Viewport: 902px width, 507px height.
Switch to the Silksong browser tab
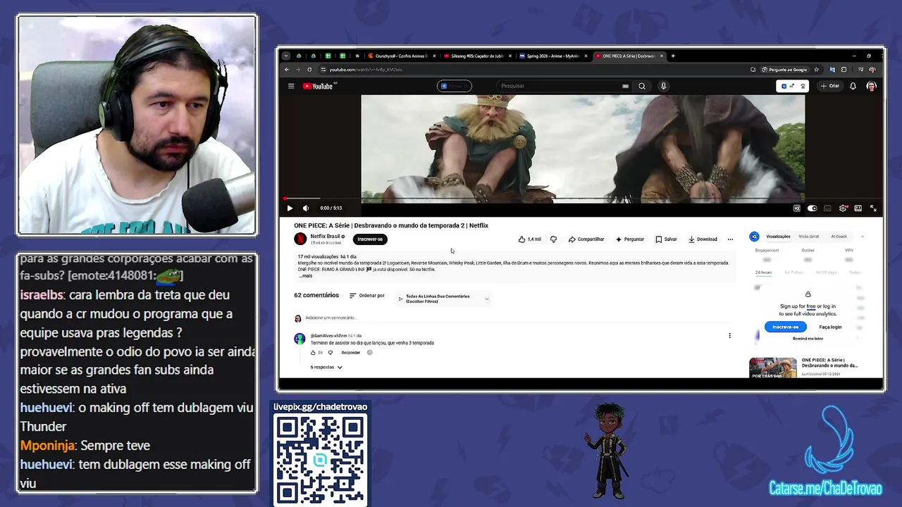point(477,56)
